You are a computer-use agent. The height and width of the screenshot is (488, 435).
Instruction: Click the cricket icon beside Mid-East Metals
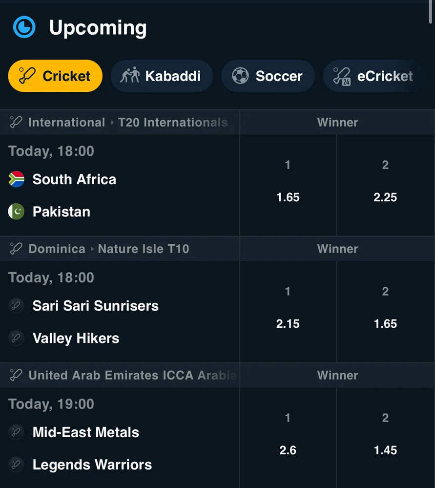click(x=16, y=432)
